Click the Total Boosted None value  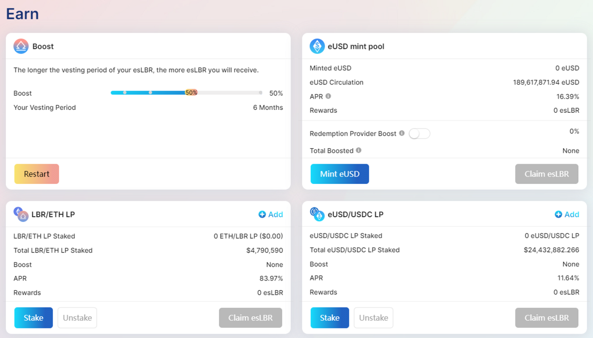(x=571, y=151)
